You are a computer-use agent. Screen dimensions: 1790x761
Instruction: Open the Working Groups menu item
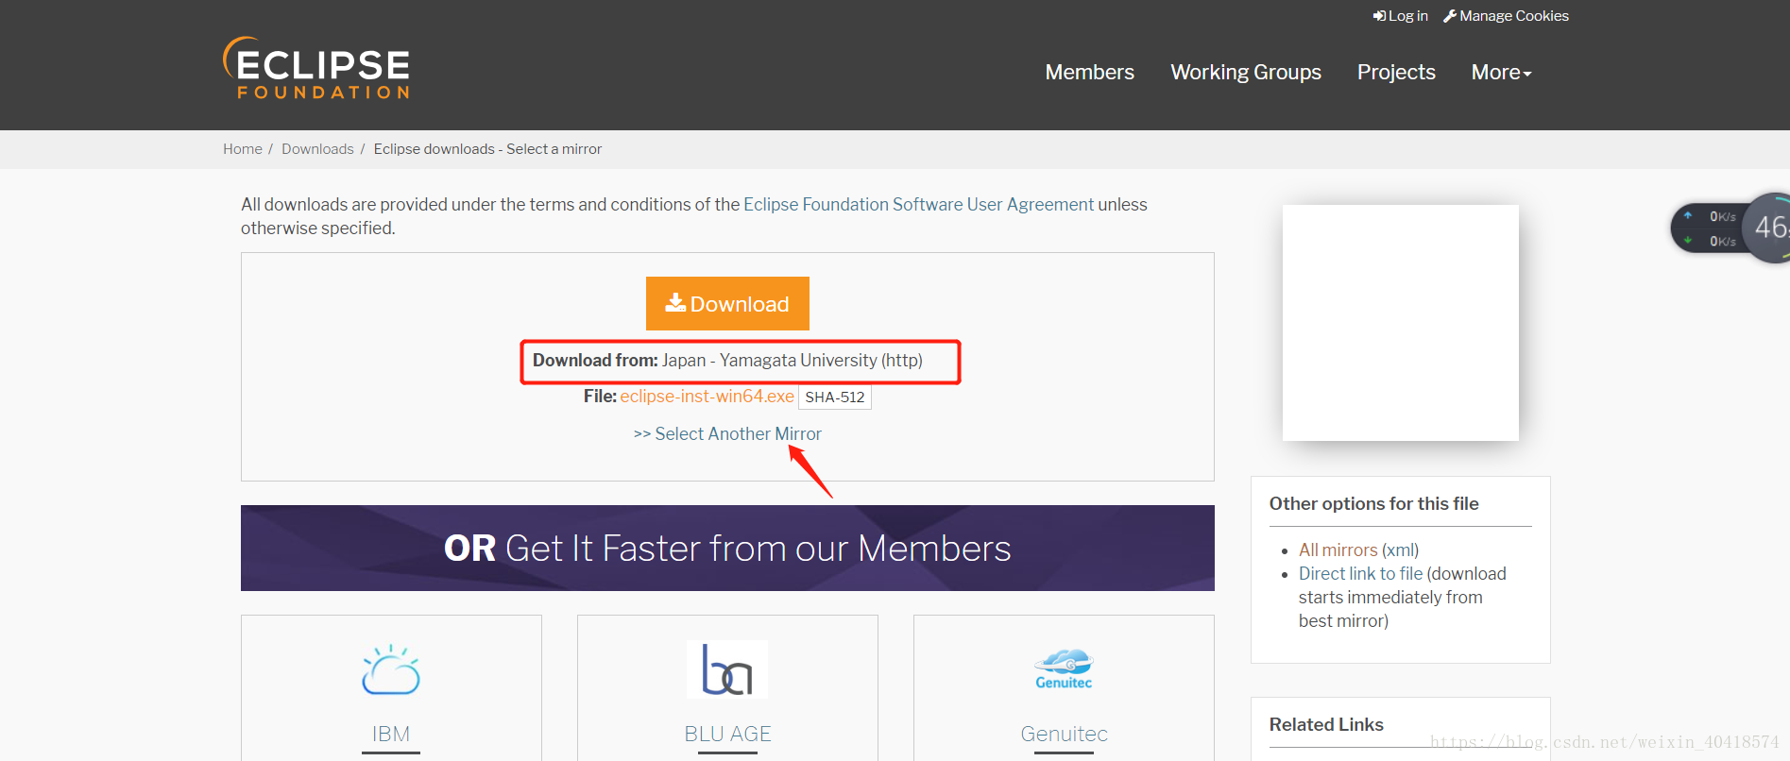[1246, 72]
